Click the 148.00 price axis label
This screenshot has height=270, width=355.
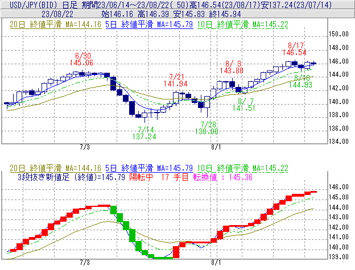point(339,48)
